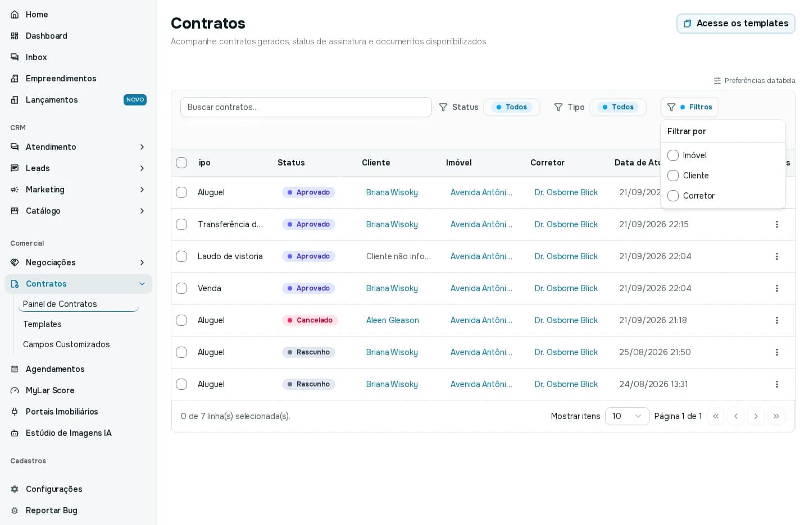
Task: Click the Buscar contratos search field
Action: point(306,107)
